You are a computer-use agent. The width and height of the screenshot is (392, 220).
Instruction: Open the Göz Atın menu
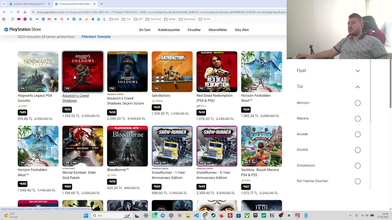242,30
